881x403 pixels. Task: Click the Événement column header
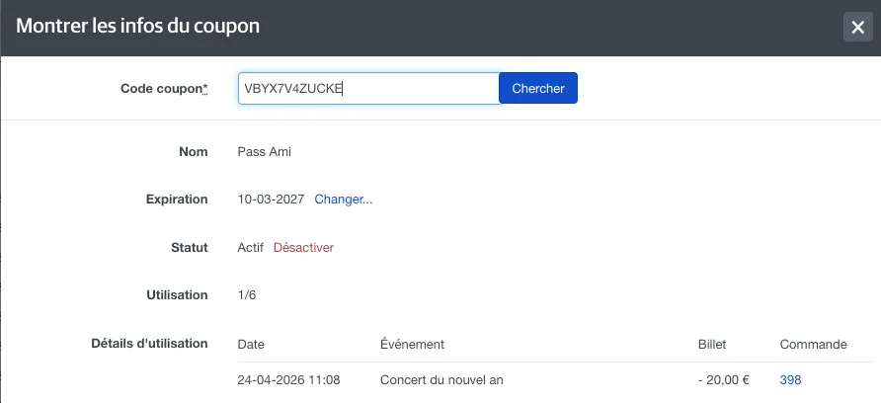pyautogui.click(x=412, y=344)
